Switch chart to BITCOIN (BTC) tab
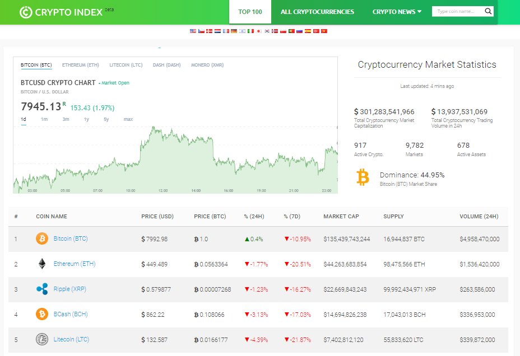This screenshot has height=356, width=520. click(x=36, y=65)
